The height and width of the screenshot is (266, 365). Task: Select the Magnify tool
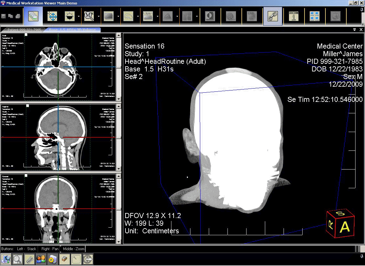[x=89, y=16]
